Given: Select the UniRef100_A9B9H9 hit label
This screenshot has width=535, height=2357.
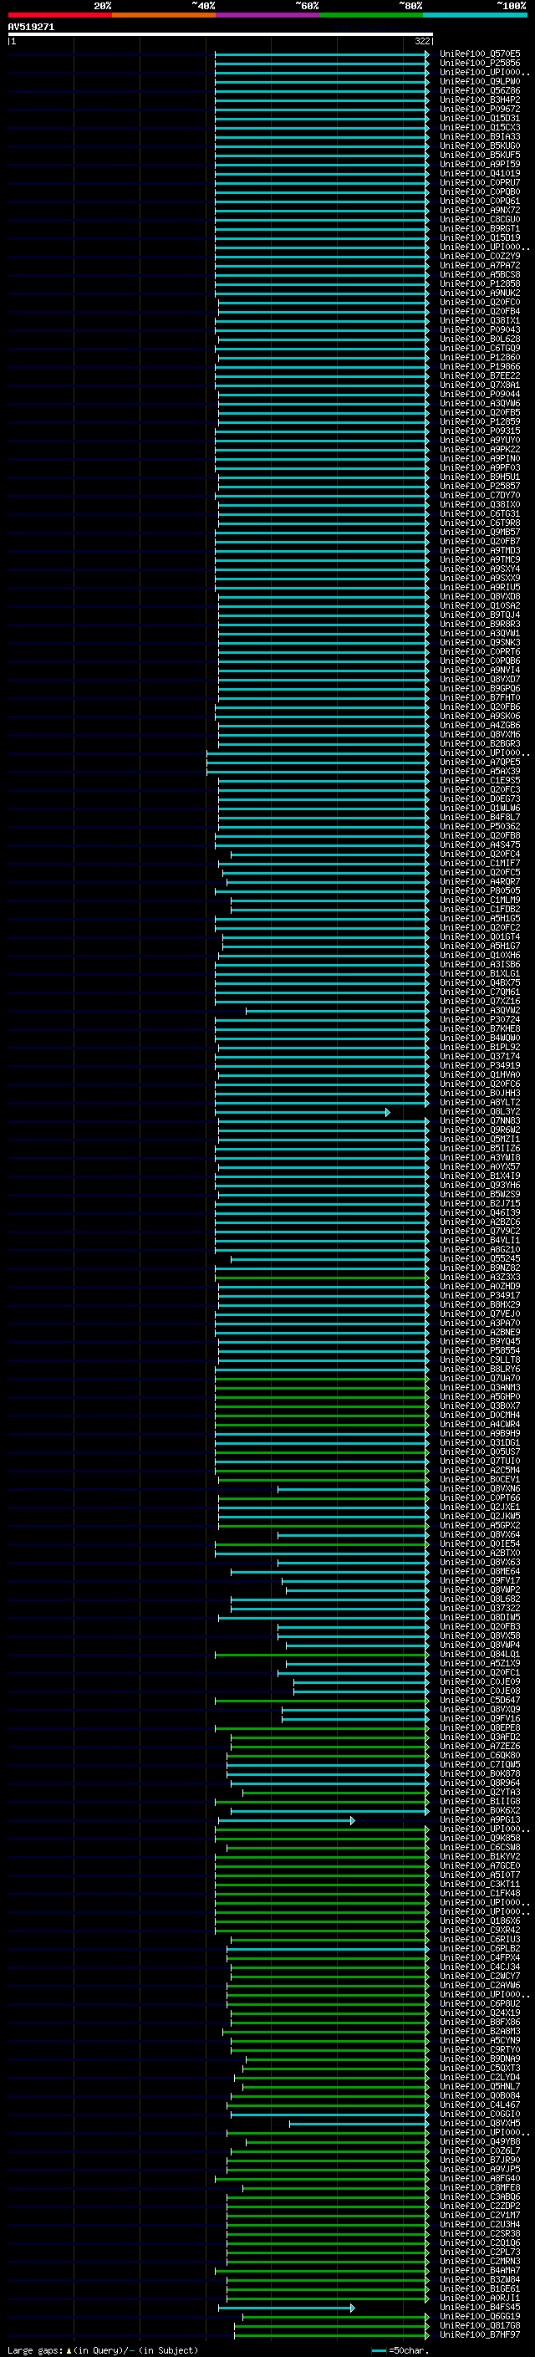Looking at the screenshot, I should [x=480, y=1434].
